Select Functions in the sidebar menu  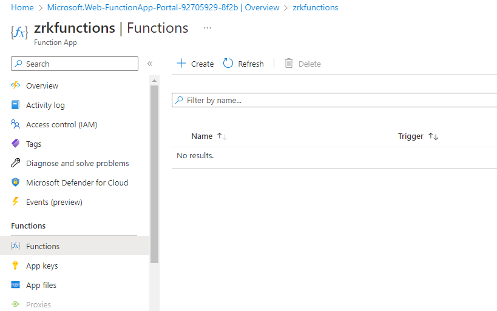[x=42, y=246]
